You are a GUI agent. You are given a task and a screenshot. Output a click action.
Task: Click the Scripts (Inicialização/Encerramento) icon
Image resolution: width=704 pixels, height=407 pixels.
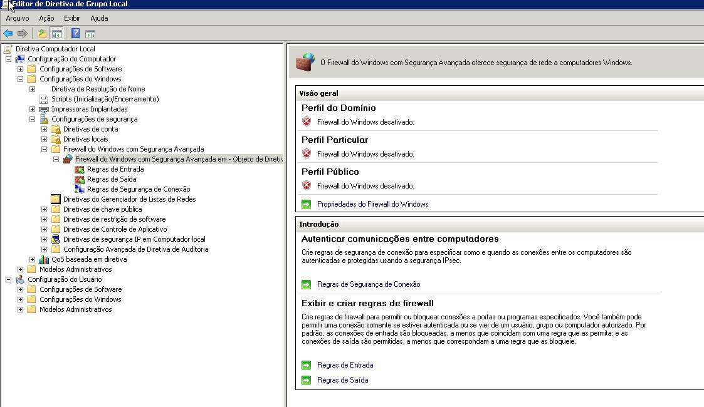click(43, 99)
